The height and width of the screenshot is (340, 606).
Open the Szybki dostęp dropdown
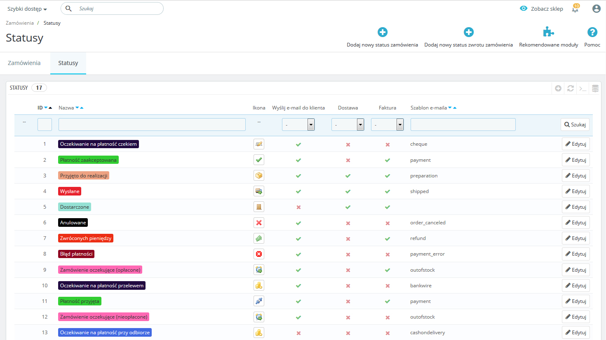click(27, 9)
